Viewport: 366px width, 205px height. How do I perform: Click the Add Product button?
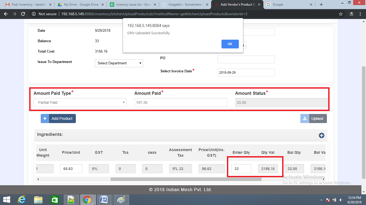(58, 119)
